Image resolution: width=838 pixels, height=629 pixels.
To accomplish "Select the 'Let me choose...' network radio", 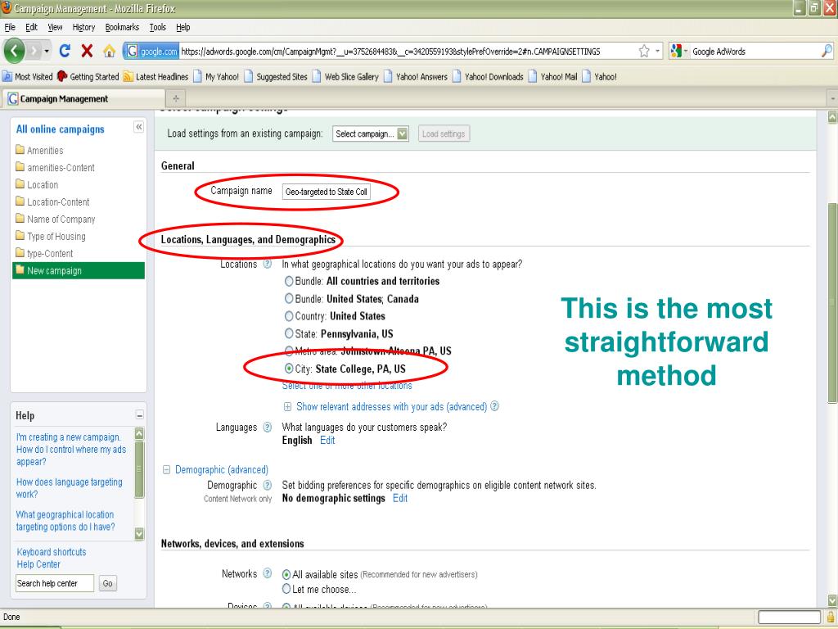I will [286, 590].
